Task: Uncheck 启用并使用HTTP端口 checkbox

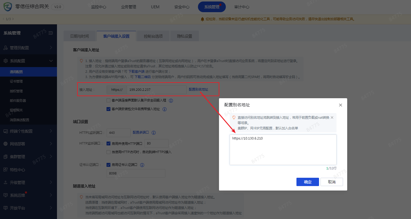Action: [109, 143]
